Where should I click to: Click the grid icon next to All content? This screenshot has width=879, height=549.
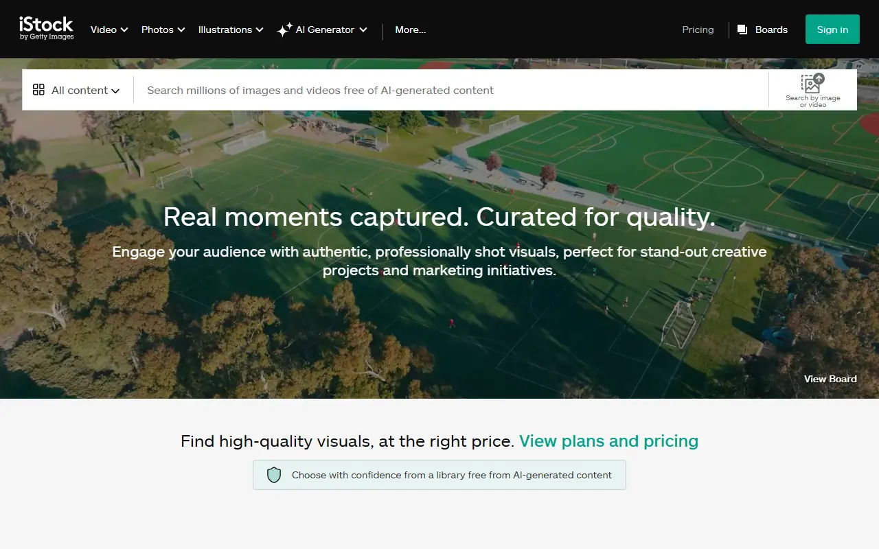click(x=40, y=89)
